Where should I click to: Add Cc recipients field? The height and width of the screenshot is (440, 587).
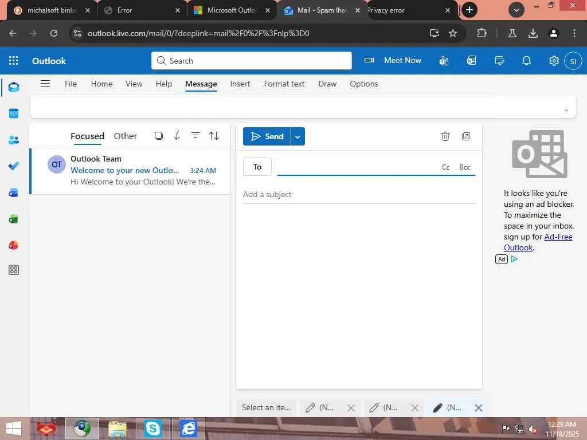coord(445,167)
